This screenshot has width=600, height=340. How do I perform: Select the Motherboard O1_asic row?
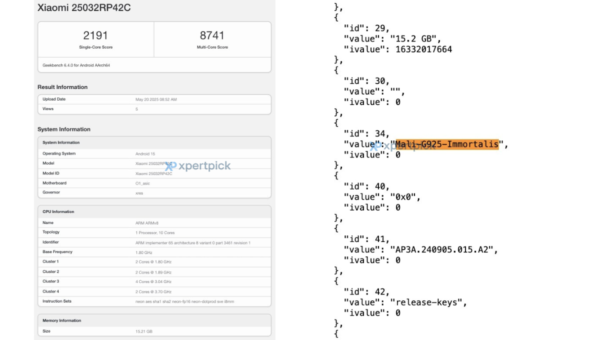click(x=154, y=183)
